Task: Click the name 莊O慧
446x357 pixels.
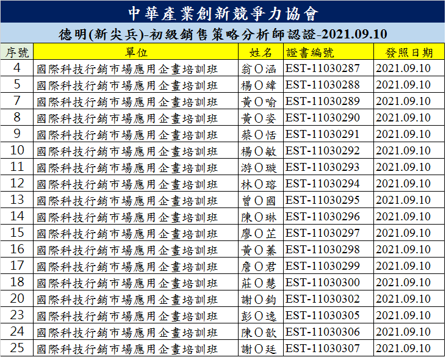Action: pos(259,284)
